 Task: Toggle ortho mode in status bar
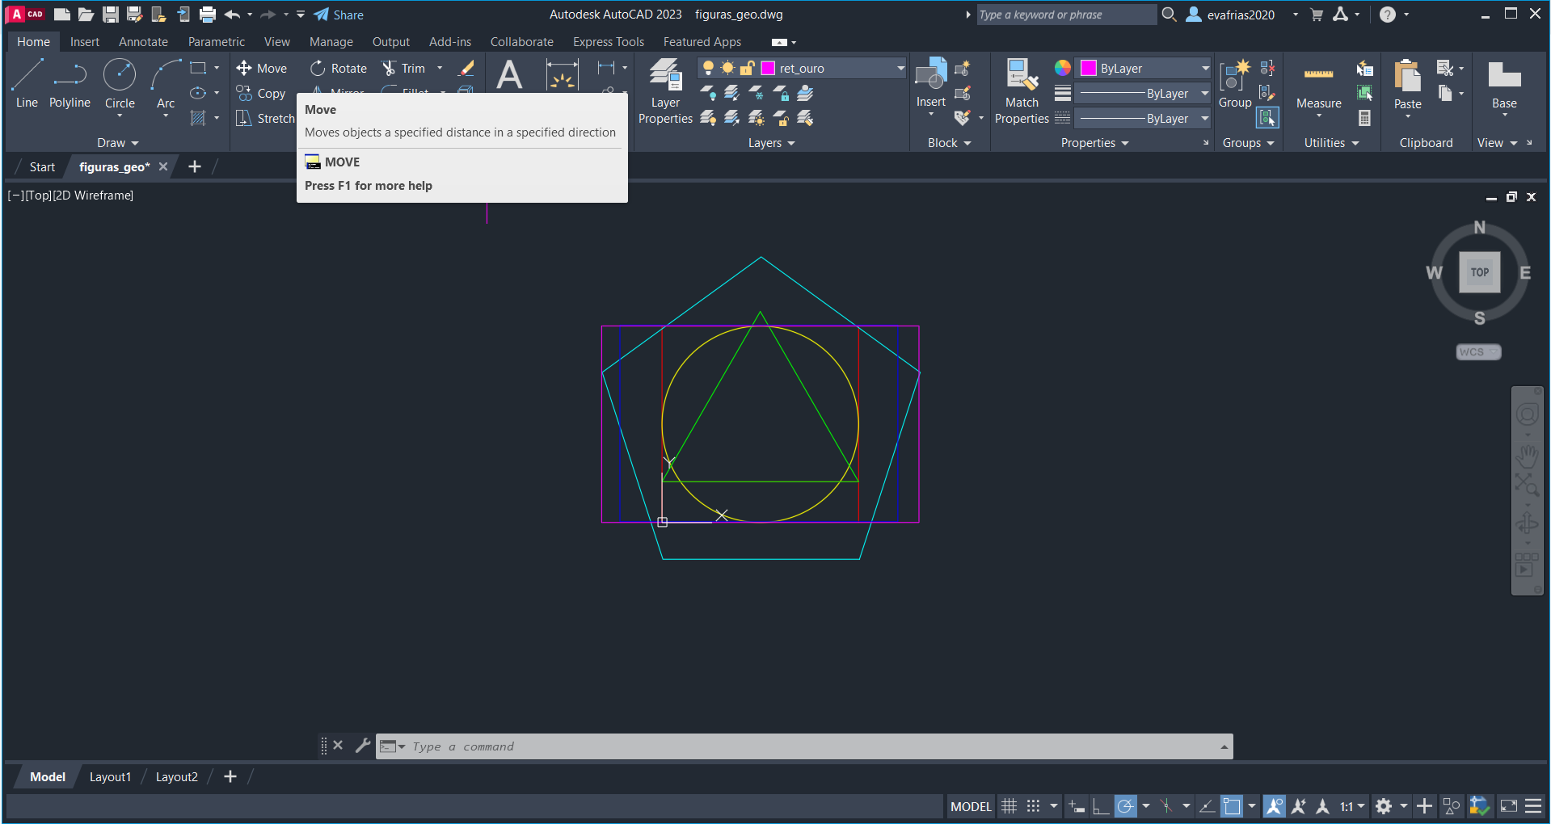[1100, 806]
